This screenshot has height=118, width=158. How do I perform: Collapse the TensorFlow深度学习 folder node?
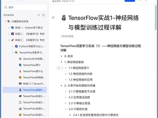pyautogui.click(x=13, y=53)
